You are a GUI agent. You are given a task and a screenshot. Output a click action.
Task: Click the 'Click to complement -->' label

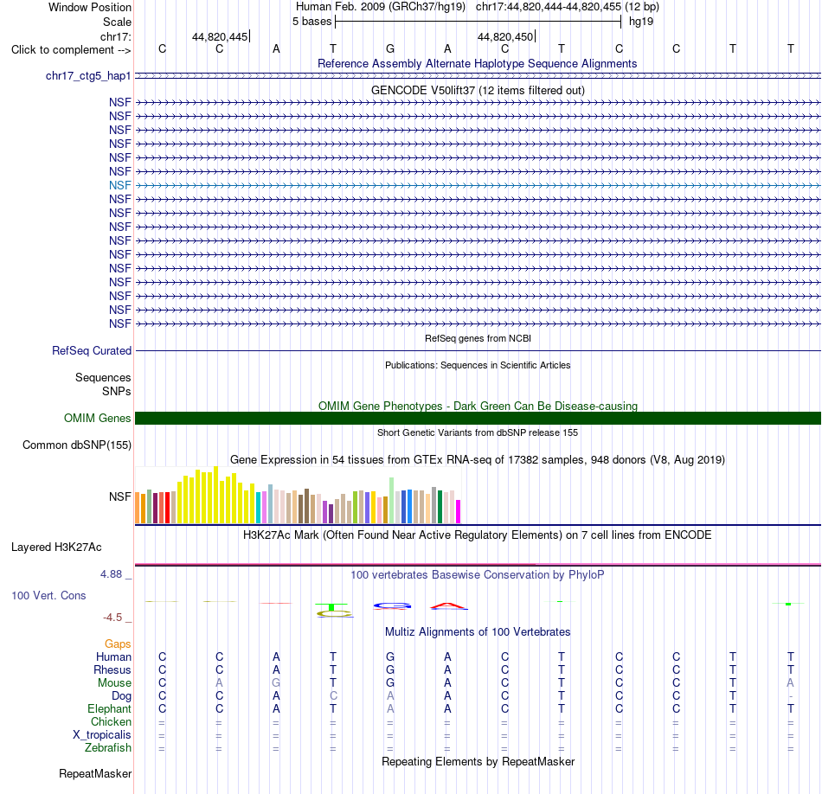pyautogui.click(x=71, y=50)
